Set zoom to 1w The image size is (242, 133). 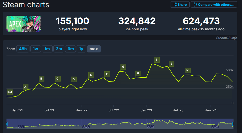(35, 49)
